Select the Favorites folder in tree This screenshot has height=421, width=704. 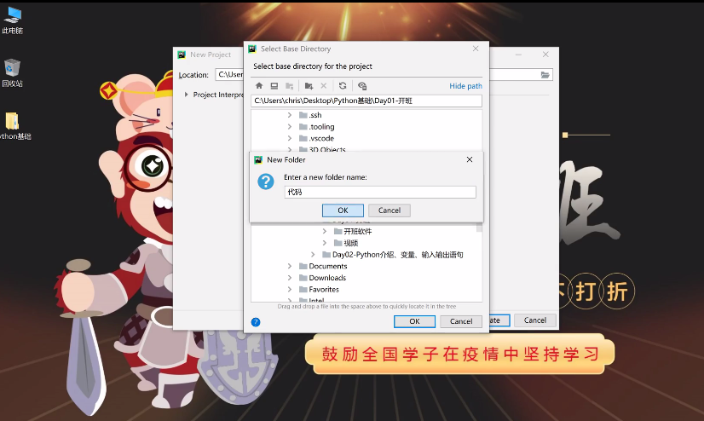[x=323, y=290]
